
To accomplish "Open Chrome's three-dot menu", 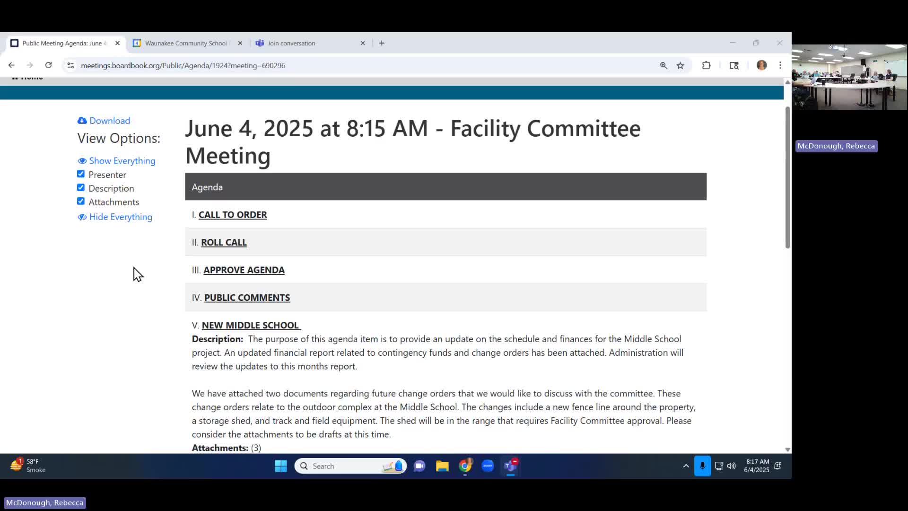I will 780,65.
